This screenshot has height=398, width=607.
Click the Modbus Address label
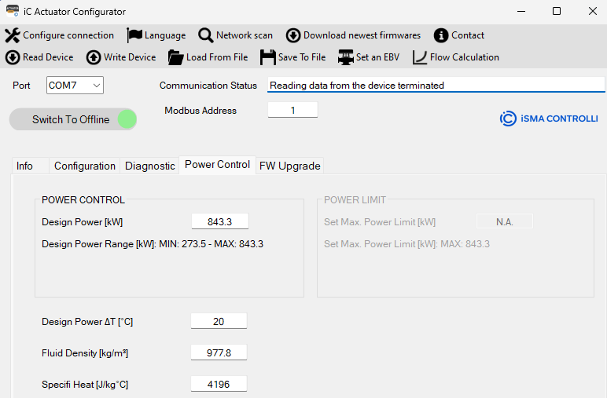pyautogui.click(x=200, y=111)
